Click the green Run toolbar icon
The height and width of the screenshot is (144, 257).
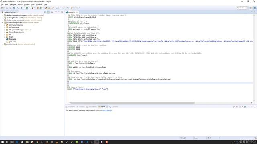27,8
